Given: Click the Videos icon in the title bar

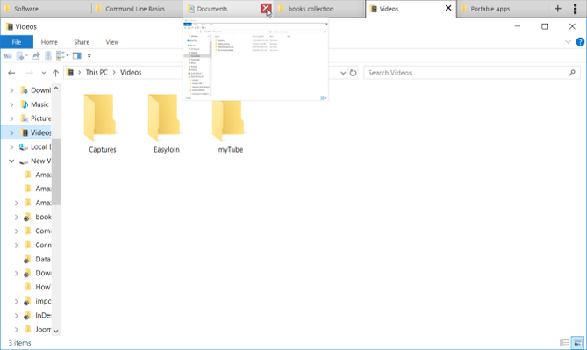Looking at the screenshot, I should tap(10, 26).
